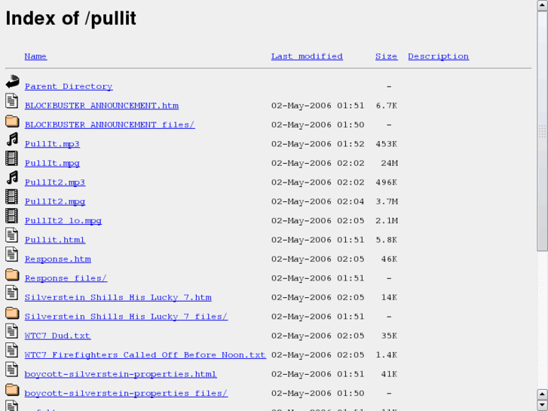The height and width of the screenshot is (411, 548).
Task: Click the music note icon beside PullIt2.mp3
Action: [x=12, y=178]
